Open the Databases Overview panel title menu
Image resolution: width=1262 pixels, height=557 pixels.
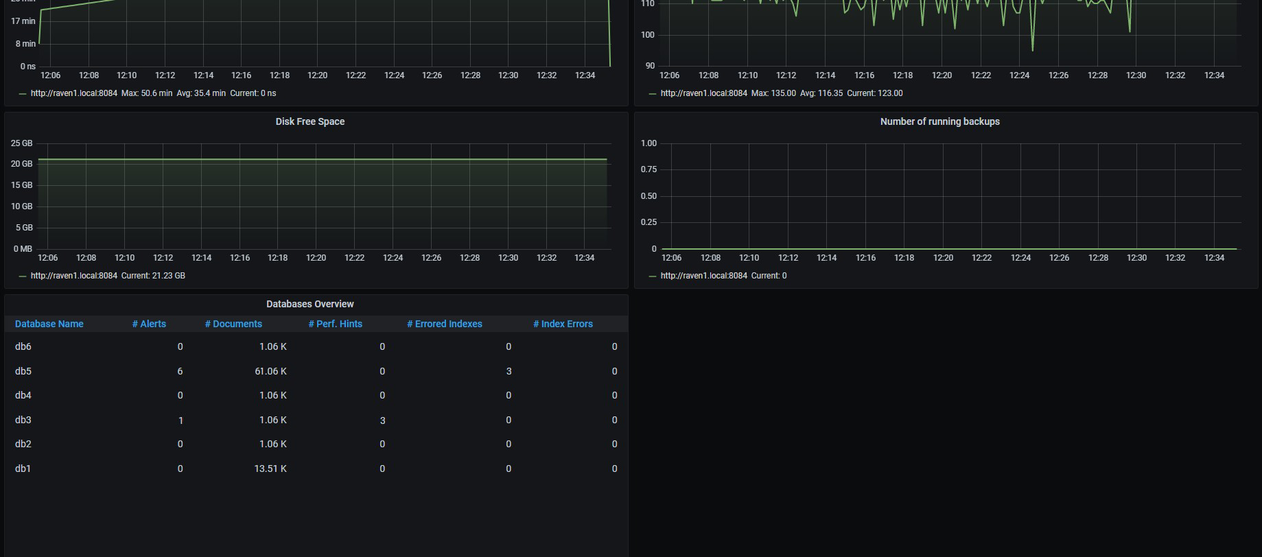(x=309, y=304)
